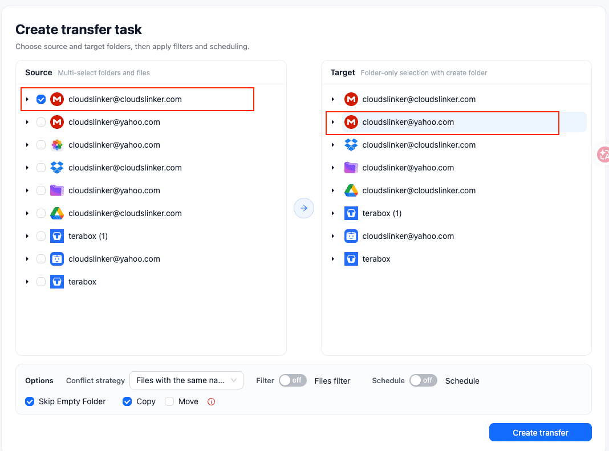Viewport: 609px width, 451px height.
Task: Expand the last Target terabox row arrow
Action: (333, 259)
